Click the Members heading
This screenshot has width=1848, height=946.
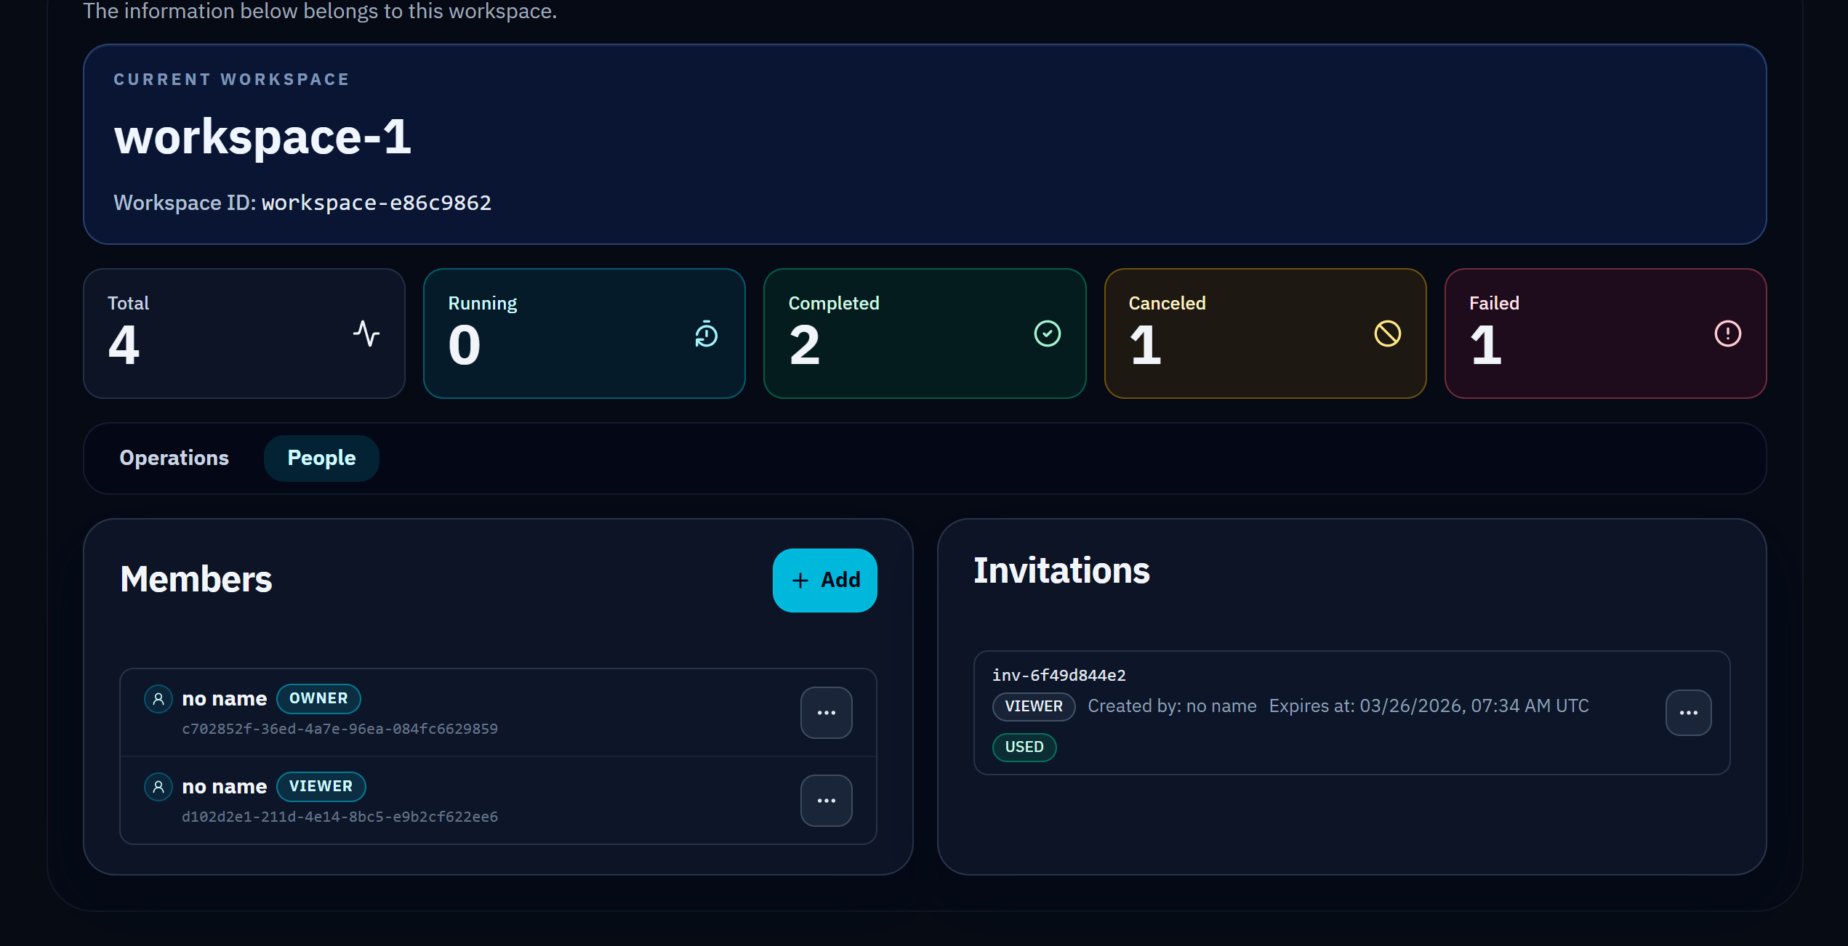pos(196,580)
